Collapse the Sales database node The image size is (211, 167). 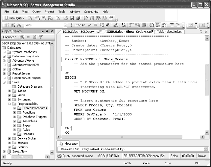(4, 82)
